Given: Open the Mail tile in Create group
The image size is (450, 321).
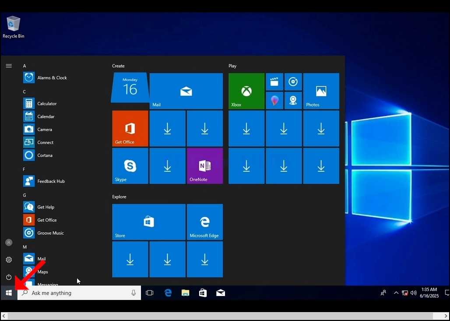Looking at the screenshot, I should coord(186,91).
